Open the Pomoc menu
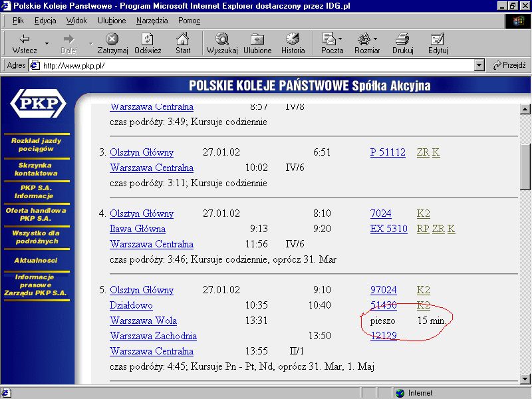Viewport: 532px width, 399px height. (189, 21)
